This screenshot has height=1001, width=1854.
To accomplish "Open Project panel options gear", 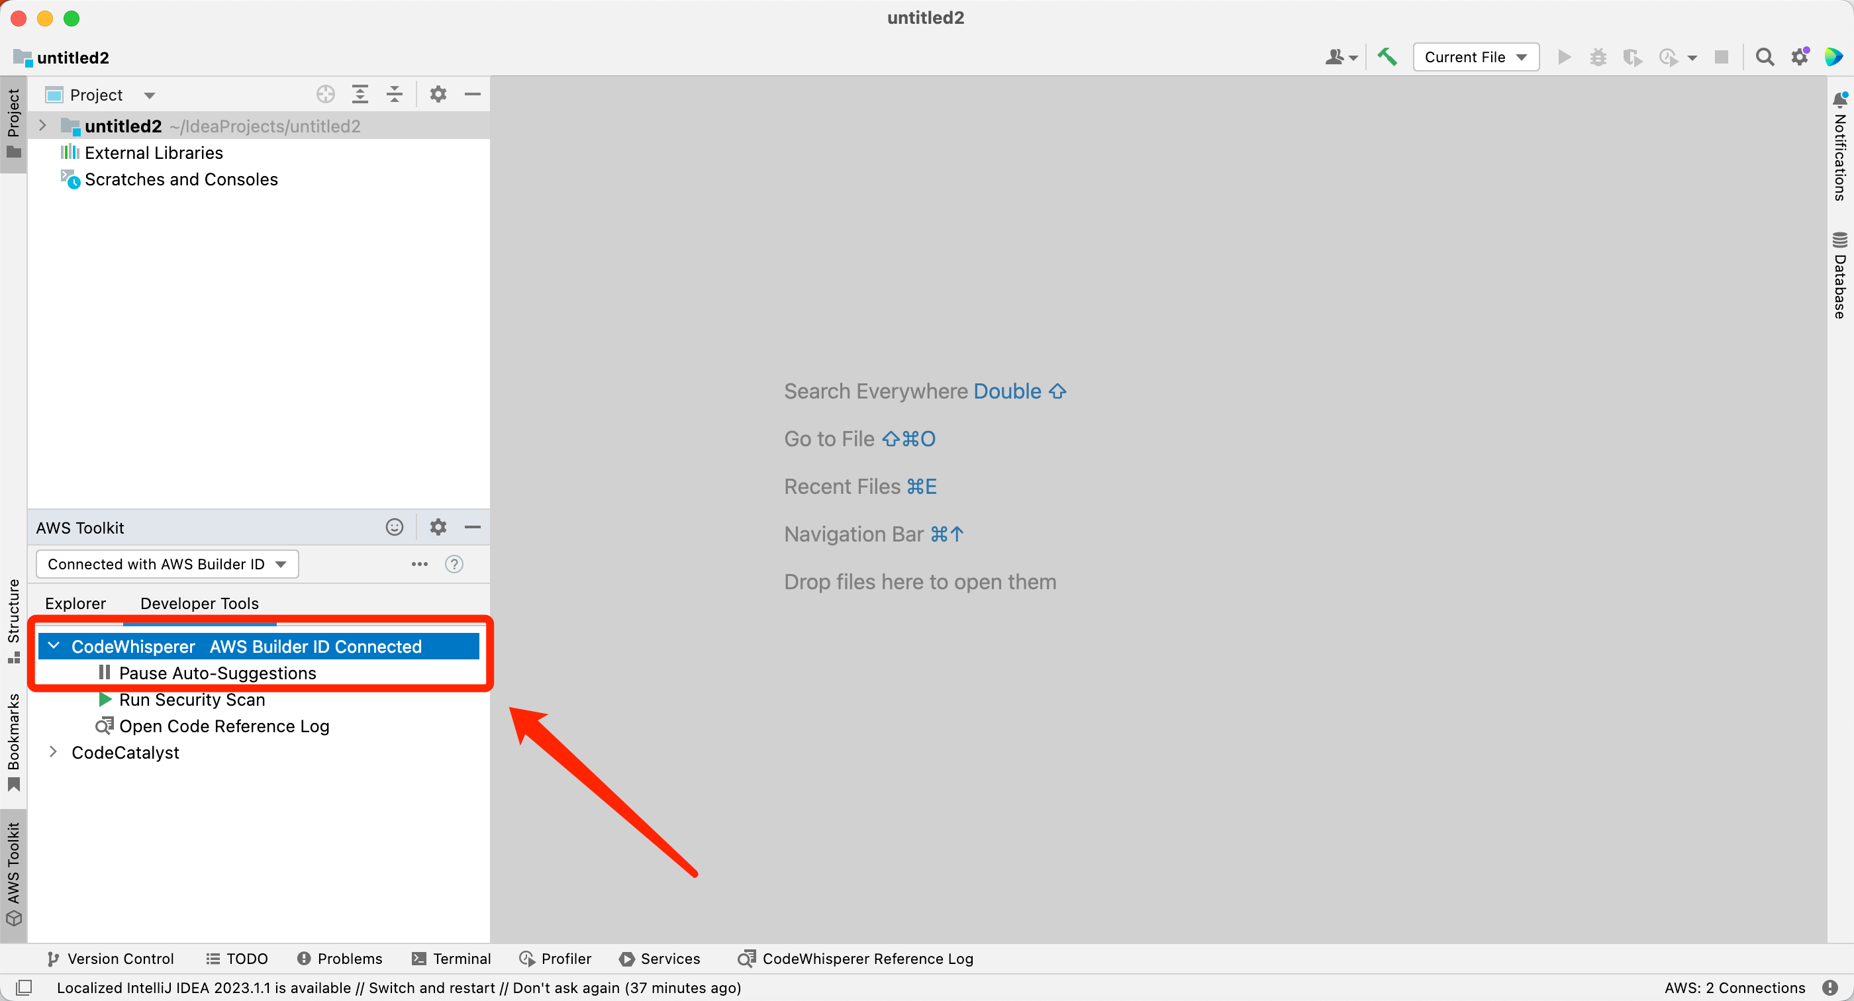I will (438, 94).
